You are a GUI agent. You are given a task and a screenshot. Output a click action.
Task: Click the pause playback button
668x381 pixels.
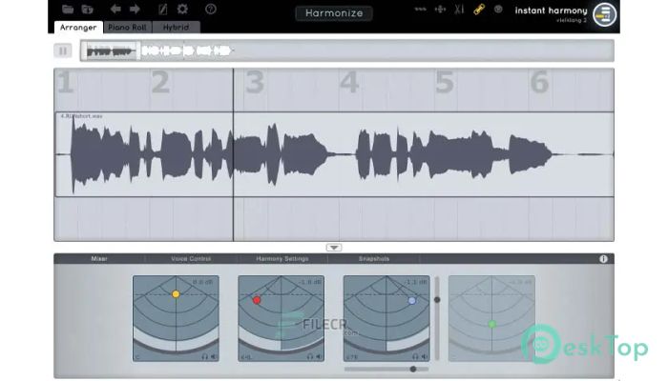(x=63, y=51)
